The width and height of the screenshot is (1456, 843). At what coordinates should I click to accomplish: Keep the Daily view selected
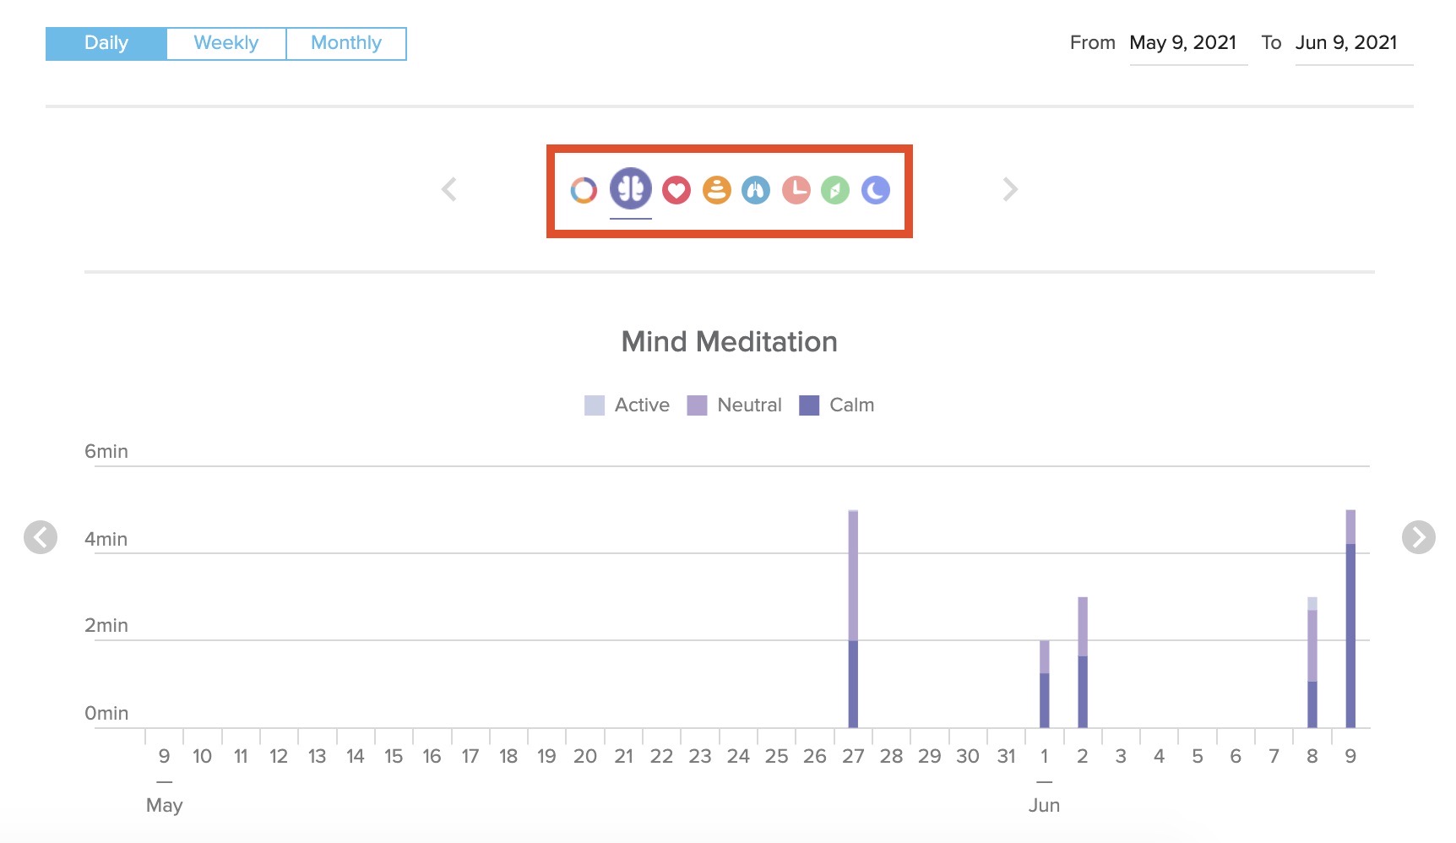[x=105, y=42]
